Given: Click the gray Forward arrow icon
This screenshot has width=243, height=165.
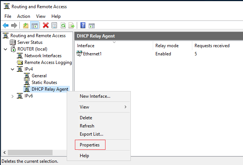Looking at the screenshot, I should tap(14, 25).
